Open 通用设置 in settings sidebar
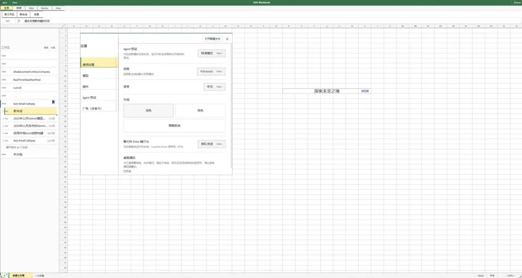This screenshot has width=522, height=278. [99, 62]
